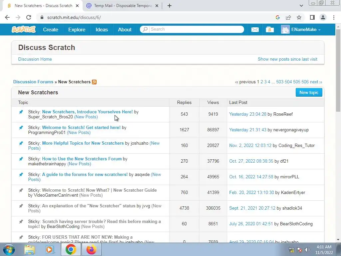Open New Scratchers, Introduce Yourselves Here! topic
Image resolution: width=341 pixels, height=256 pixels.
click(87, 112)
